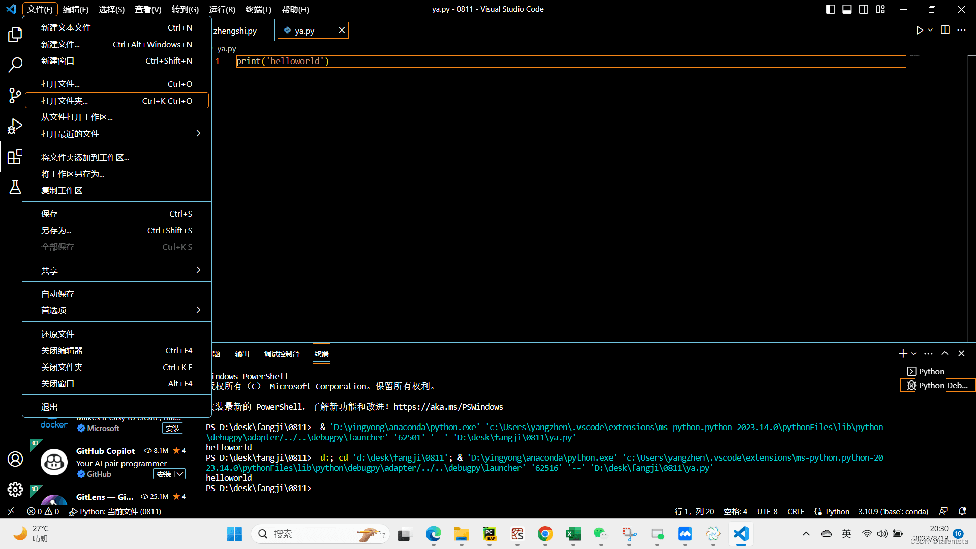Create a new terminal with plus icon
The height and width of the screenshot is (549, 976).
903,353
